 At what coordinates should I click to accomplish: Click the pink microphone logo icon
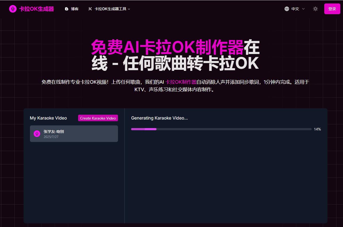pyautogui.click(x=12, y=9)
